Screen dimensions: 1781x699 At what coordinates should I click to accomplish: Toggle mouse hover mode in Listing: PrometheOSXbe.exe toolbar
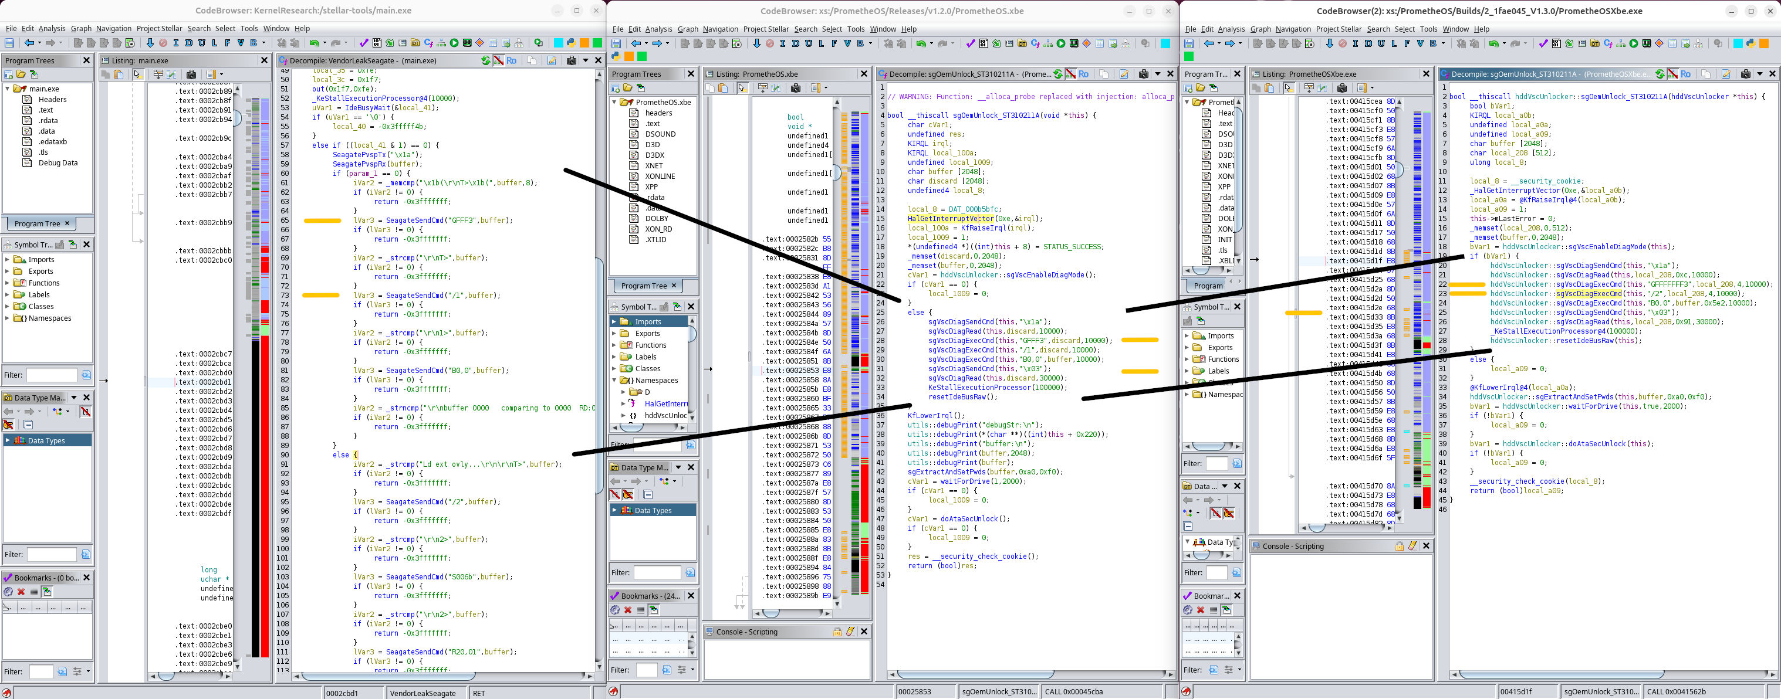1288,88
